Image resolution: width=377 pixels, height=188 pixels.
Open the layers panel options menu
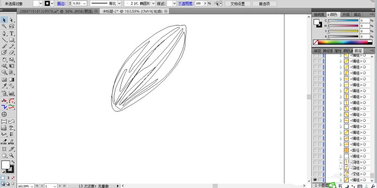372,51
